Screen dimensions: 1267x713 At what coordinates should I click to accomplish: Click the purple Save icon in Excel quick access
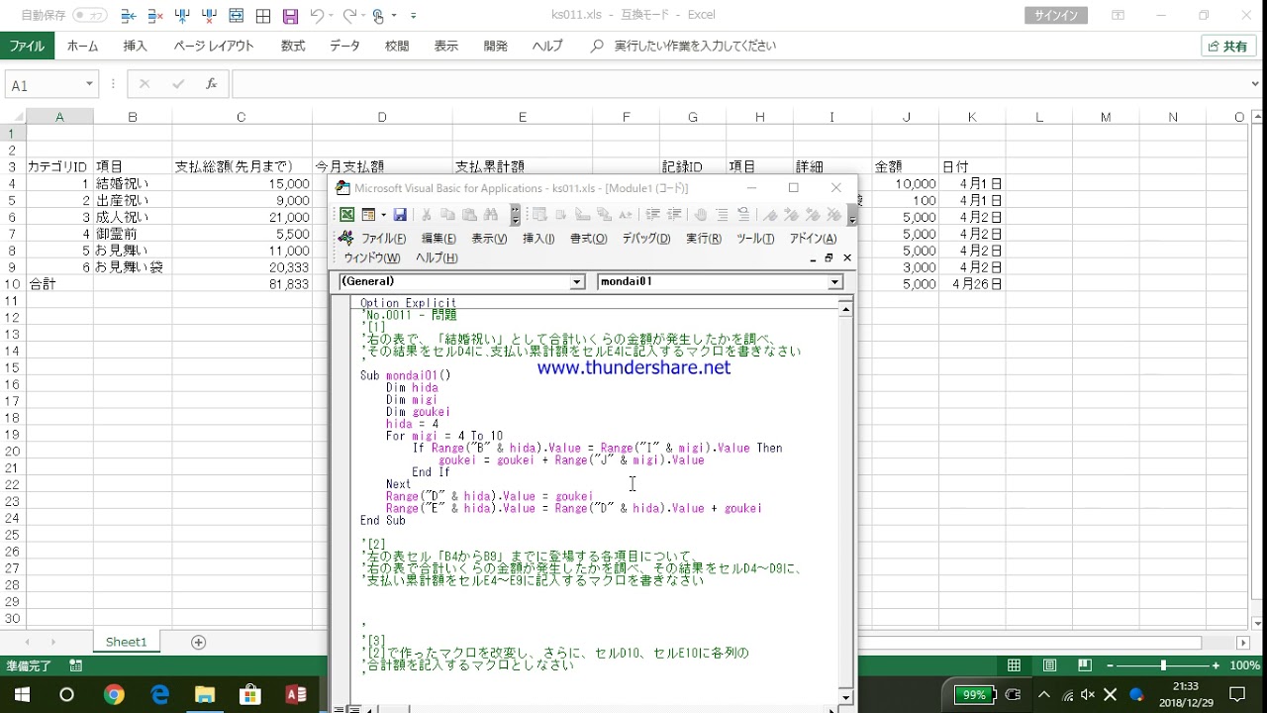coord(290,16)
